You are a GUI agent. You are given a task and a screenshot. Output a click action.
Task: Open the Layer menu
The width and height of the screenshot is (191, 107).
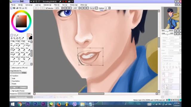38,5
